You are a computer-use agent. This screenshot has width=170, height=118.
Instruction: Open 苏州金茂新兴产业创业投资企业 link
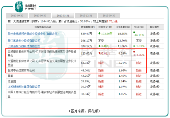pos(33,34)
